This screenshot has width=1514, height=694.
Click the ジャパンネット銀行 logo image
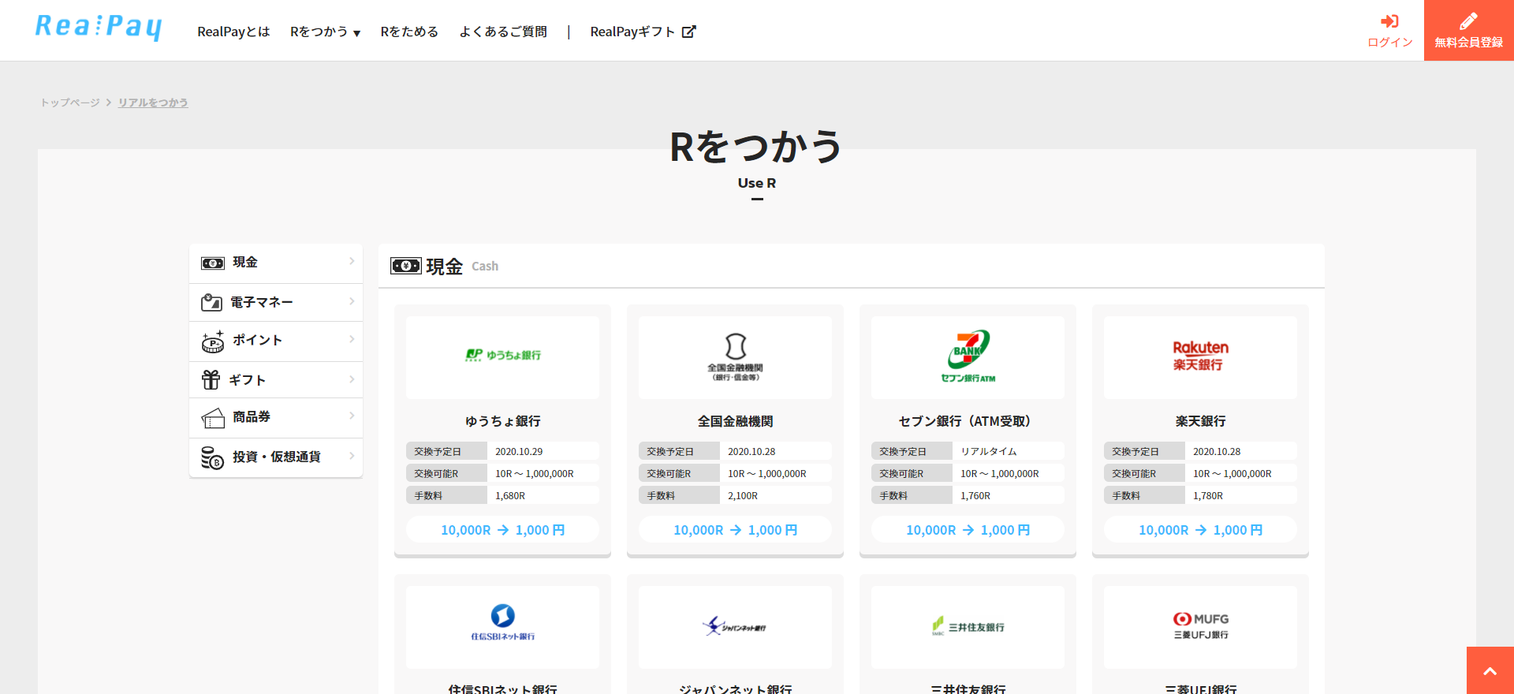coord(735,627)
